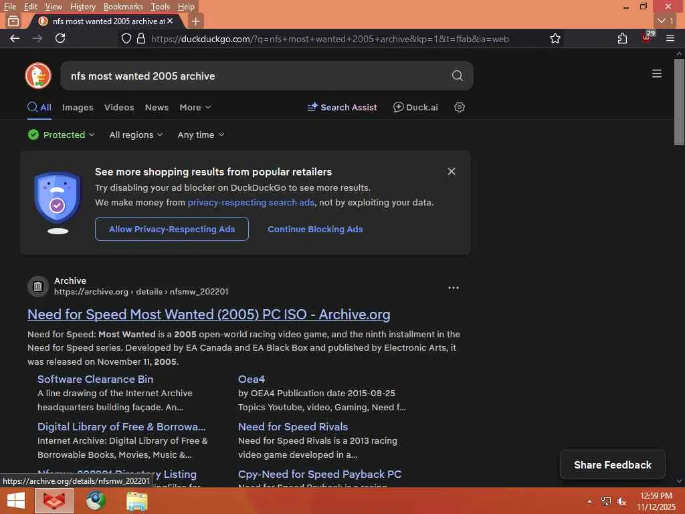Click the page vertical scrollbar thumb
Screen dimensions: 685x514
[x=679, y=102]
